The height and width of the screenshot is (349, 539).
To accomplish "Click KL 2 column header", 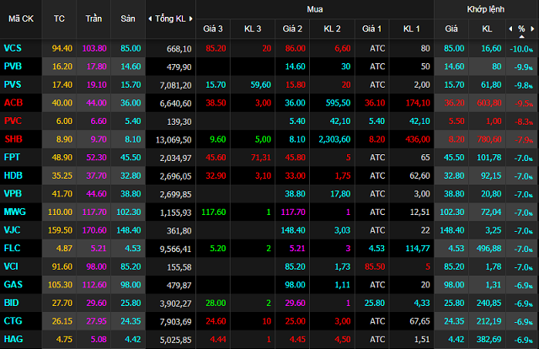I will (332, 30).
